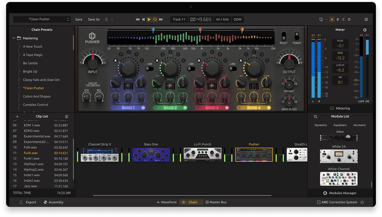Switch to snapshot B
382x217 pixels.
(338, 19)
